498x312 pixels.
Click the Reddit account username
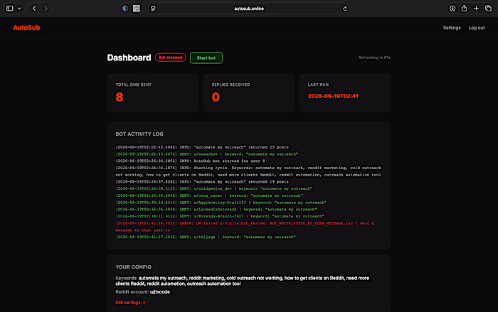[160, 292]
